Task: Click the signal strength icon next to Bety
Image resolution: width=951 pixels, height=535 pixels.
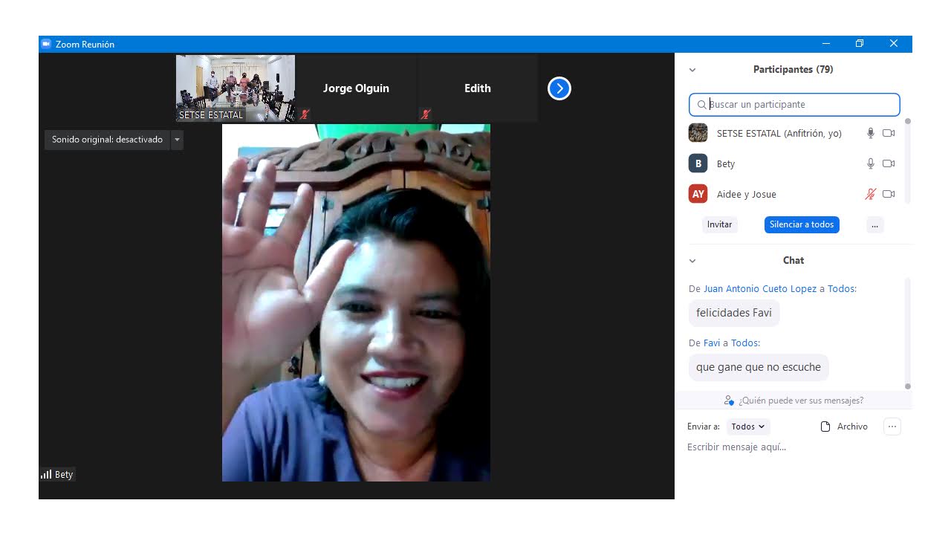Action: point(46,474)
